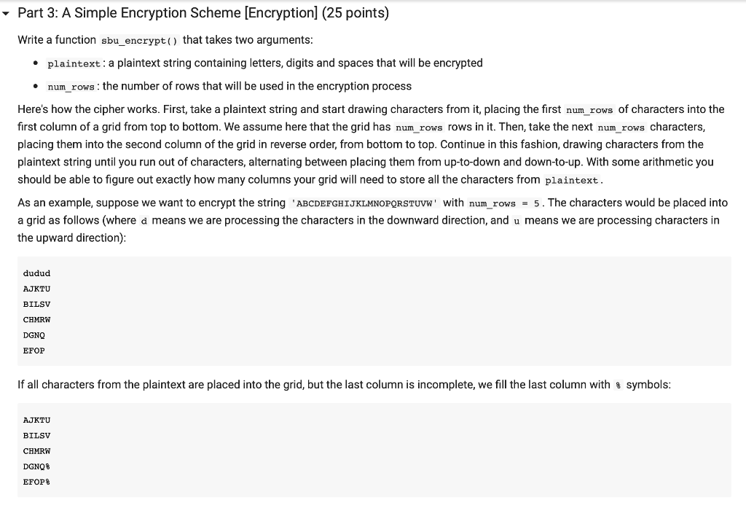Click the inline u direction code
The height and width of the screenshot is (505, 746).
(x=517, y=221)
